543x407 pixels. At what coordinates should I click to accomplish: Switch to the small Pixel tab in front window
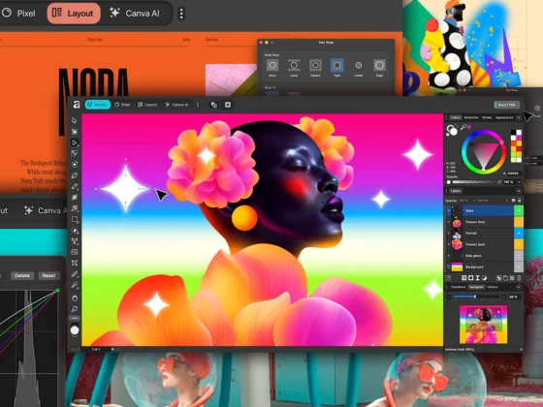pyautogui.click(x=122, y=105)
